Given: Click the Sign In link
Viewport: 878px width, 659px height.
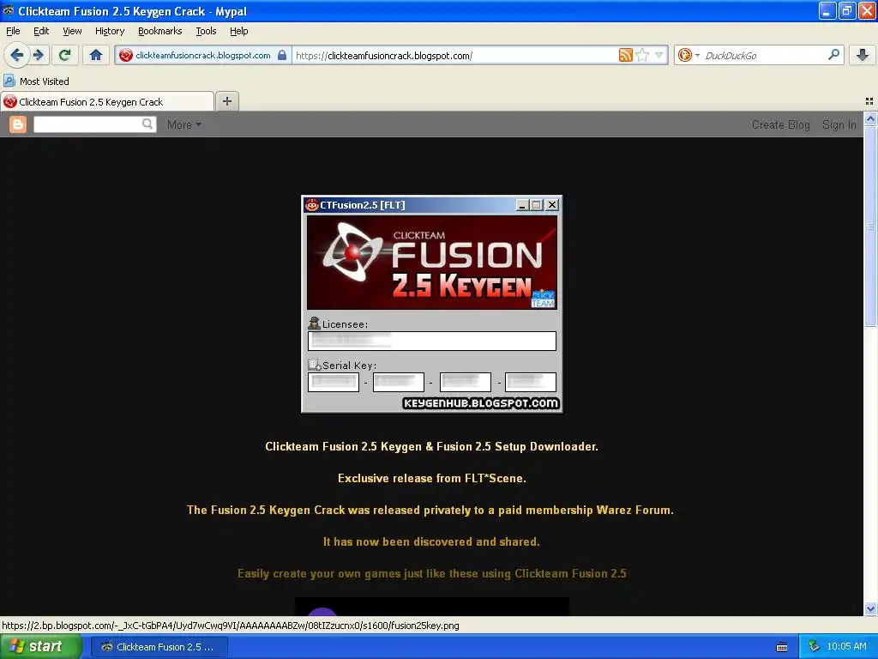Looking at the screenshot, I should click(839, 124).
